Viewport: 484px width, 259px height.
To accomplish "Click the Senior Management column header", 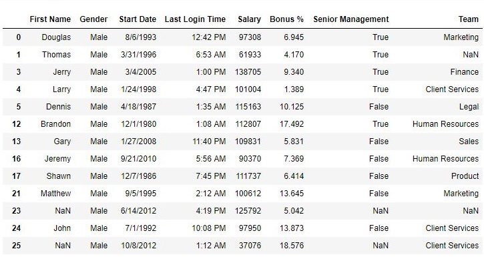I will 351,19.
